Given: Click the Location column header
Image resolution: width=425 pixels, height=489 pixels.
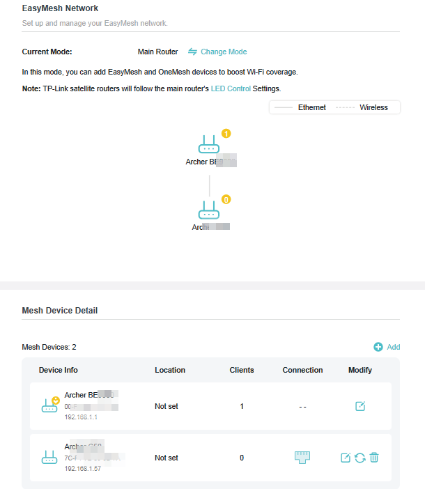Looking at the screenshot, I should pos(170,370).
